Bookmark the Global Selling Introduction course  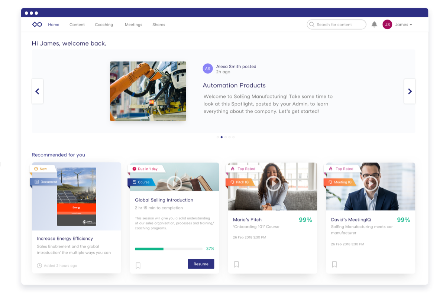(x=138, y=265)
